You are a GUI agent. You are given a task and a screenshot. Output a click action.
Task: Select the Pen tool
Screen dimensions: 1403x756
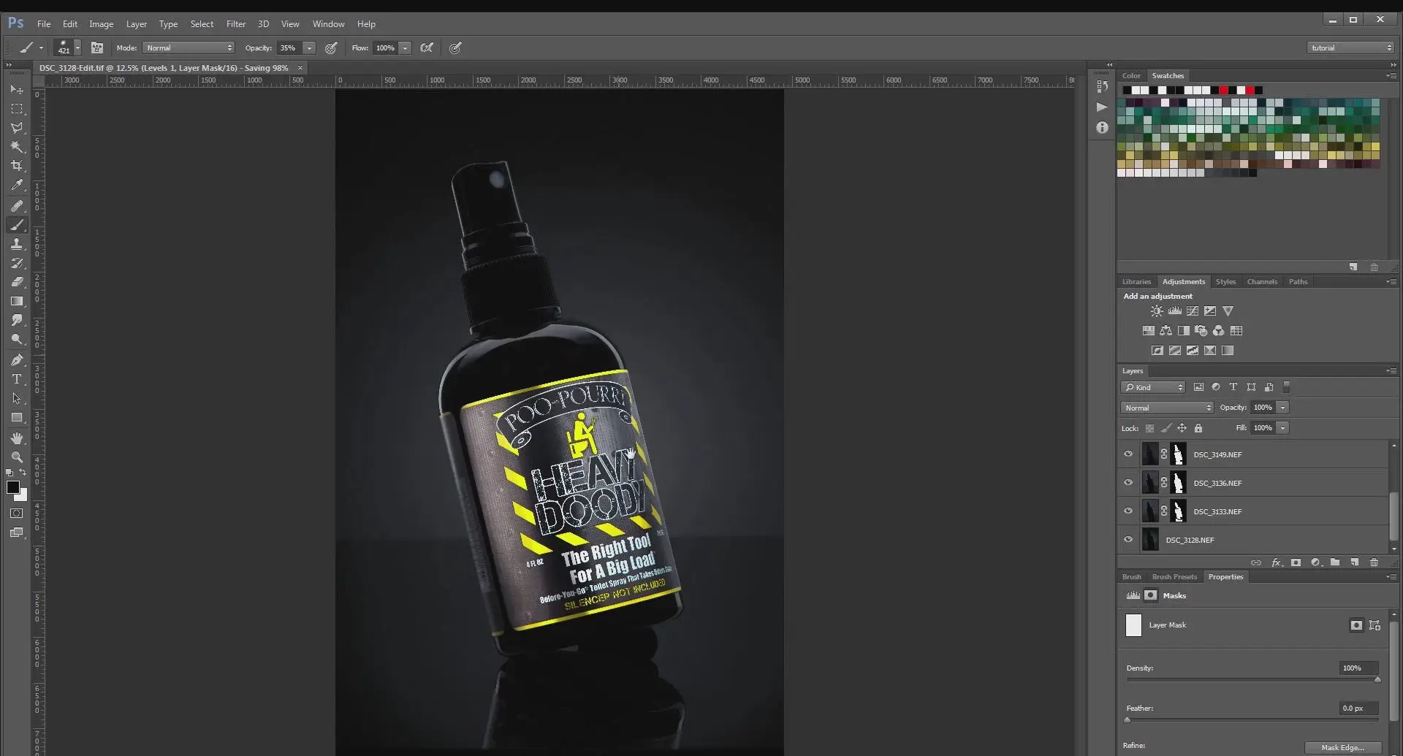(x=16, y=360)
